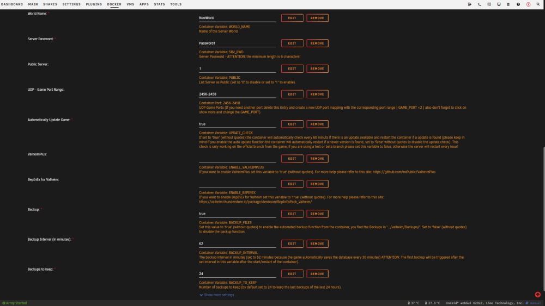
Task: Remove the Public Server variable
Action: click(317, 68)
